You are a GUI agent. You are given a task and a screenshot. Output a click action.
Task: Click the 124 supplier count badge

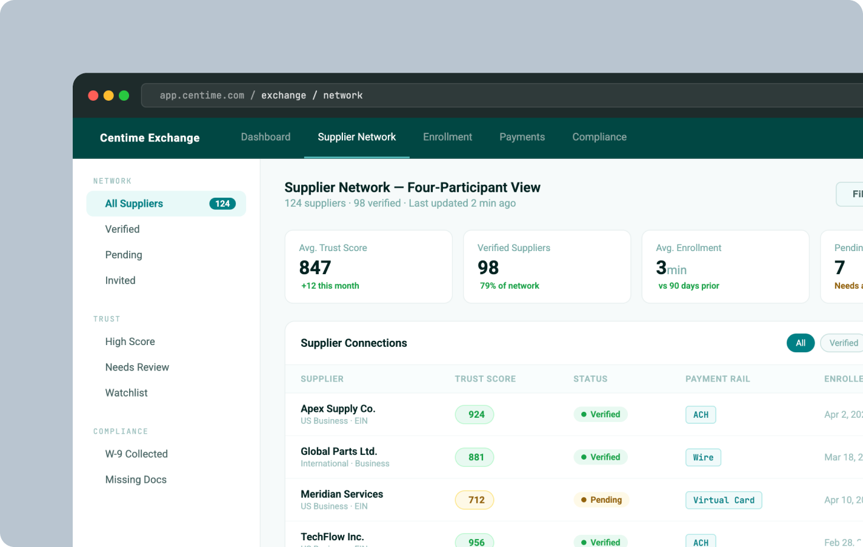(x=222, y=203)
